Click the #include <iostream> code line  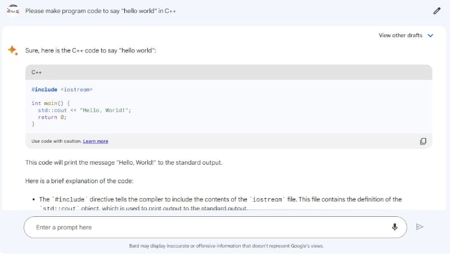pyautogui.click(x=62, y=89)
